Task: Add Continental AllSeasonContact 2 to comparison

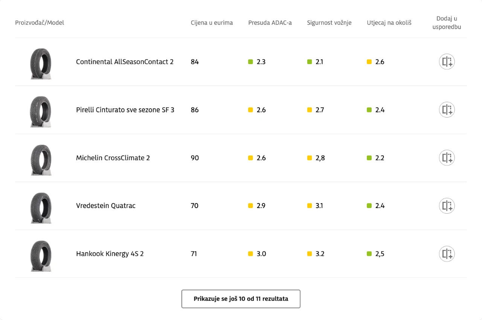Action: [447, 62]
